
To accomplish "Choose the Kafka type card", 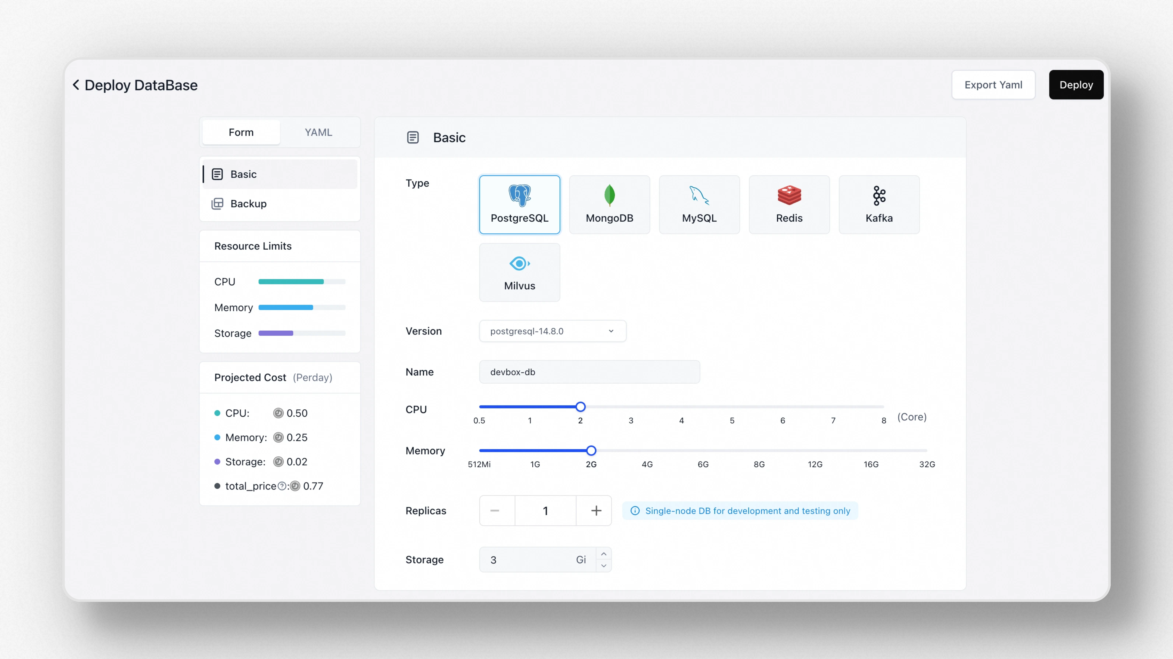I will click(x=879, y=204).
